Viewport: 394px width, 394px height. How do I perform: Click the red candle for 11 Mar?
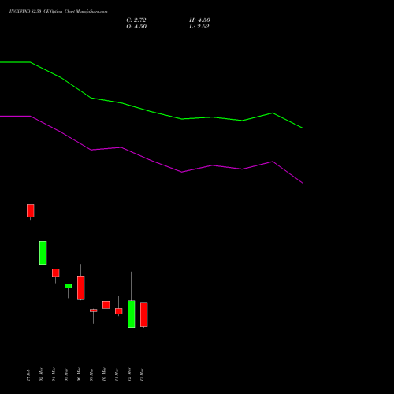click(x=119, y=311)
